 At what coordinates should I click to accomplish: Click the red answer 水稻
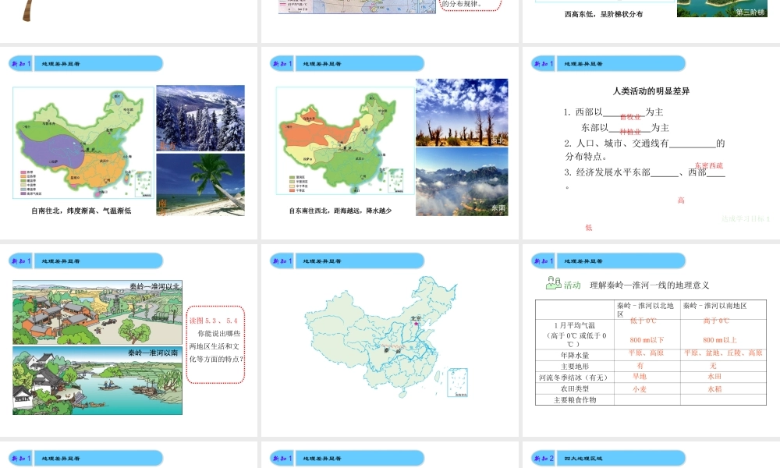tap(714, 389)
